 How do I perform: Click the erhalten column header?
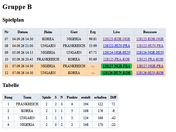[100, 97]
